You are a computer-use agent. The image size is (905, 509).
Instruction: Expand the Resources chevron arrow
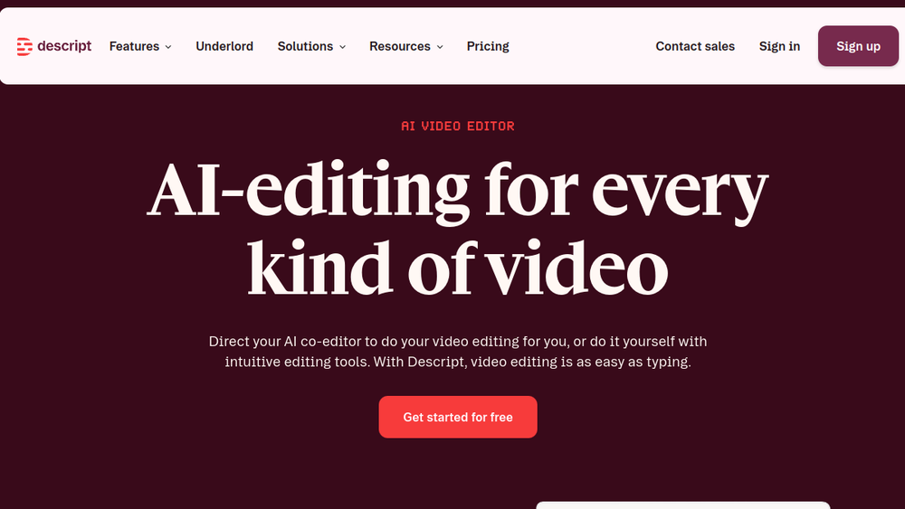[440, 47]
